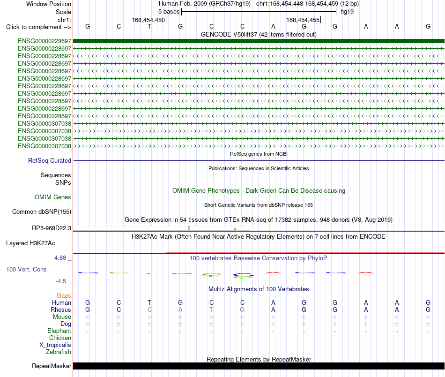Open the OMIM Gene Phenotypes track title
Viewport: 445px width, 377px height.
(259, 191)
